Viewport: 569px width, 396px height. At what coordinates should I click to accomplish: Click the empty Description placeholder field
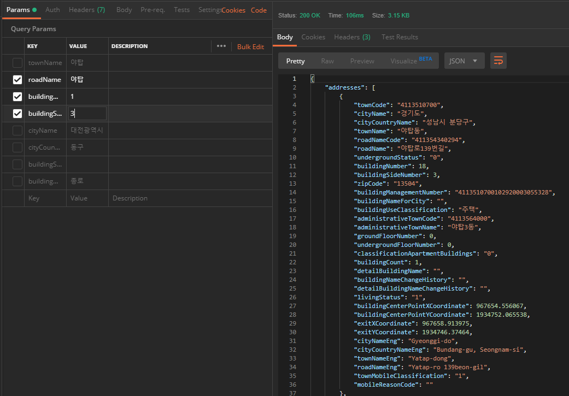190,198
